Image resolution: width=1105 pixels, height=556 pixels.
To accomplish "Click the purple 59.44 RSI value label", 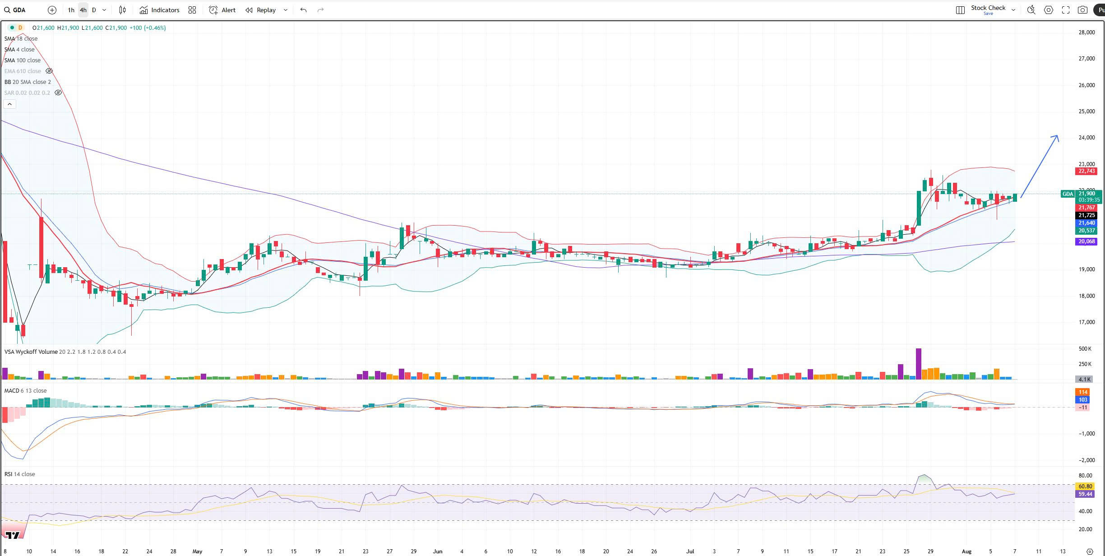I will click(x=1085, y=494).
